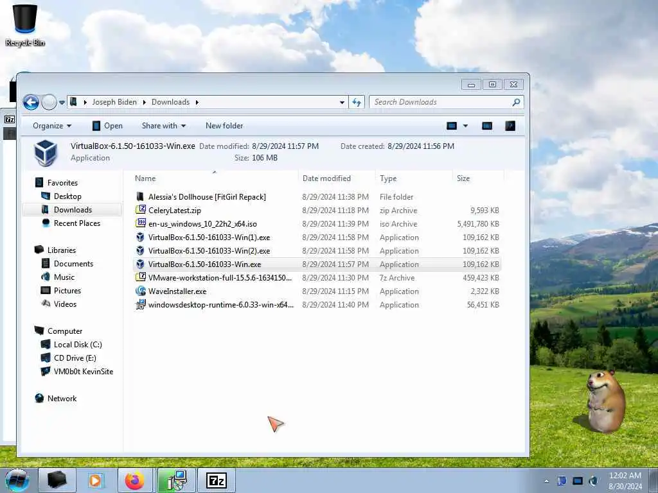Open Network in navigation pane
This screenshot has width=658, height=493.
pos(62,399)
